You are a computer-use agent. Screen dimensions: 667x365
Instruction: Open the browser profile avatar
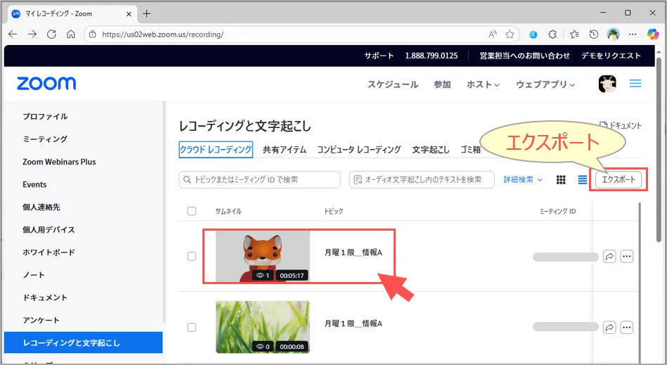(613, 34)
